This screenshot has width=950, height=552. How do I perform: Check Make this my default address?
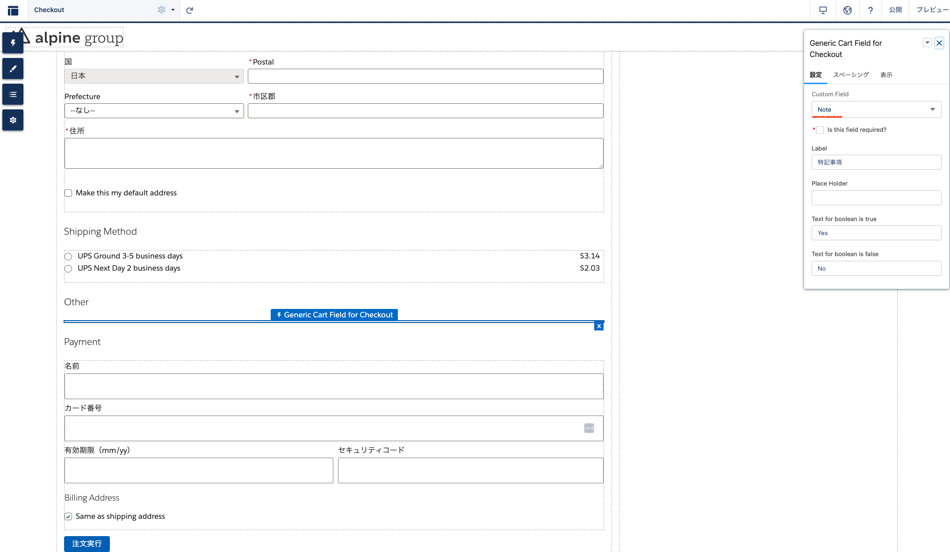click(68, 193)
